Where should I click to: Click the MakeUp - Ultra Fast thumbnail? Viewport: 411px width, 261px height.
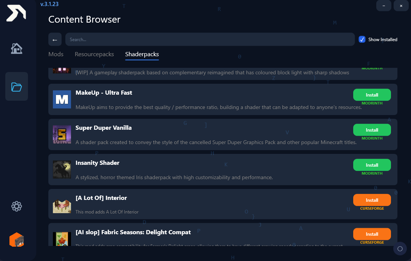62,100
